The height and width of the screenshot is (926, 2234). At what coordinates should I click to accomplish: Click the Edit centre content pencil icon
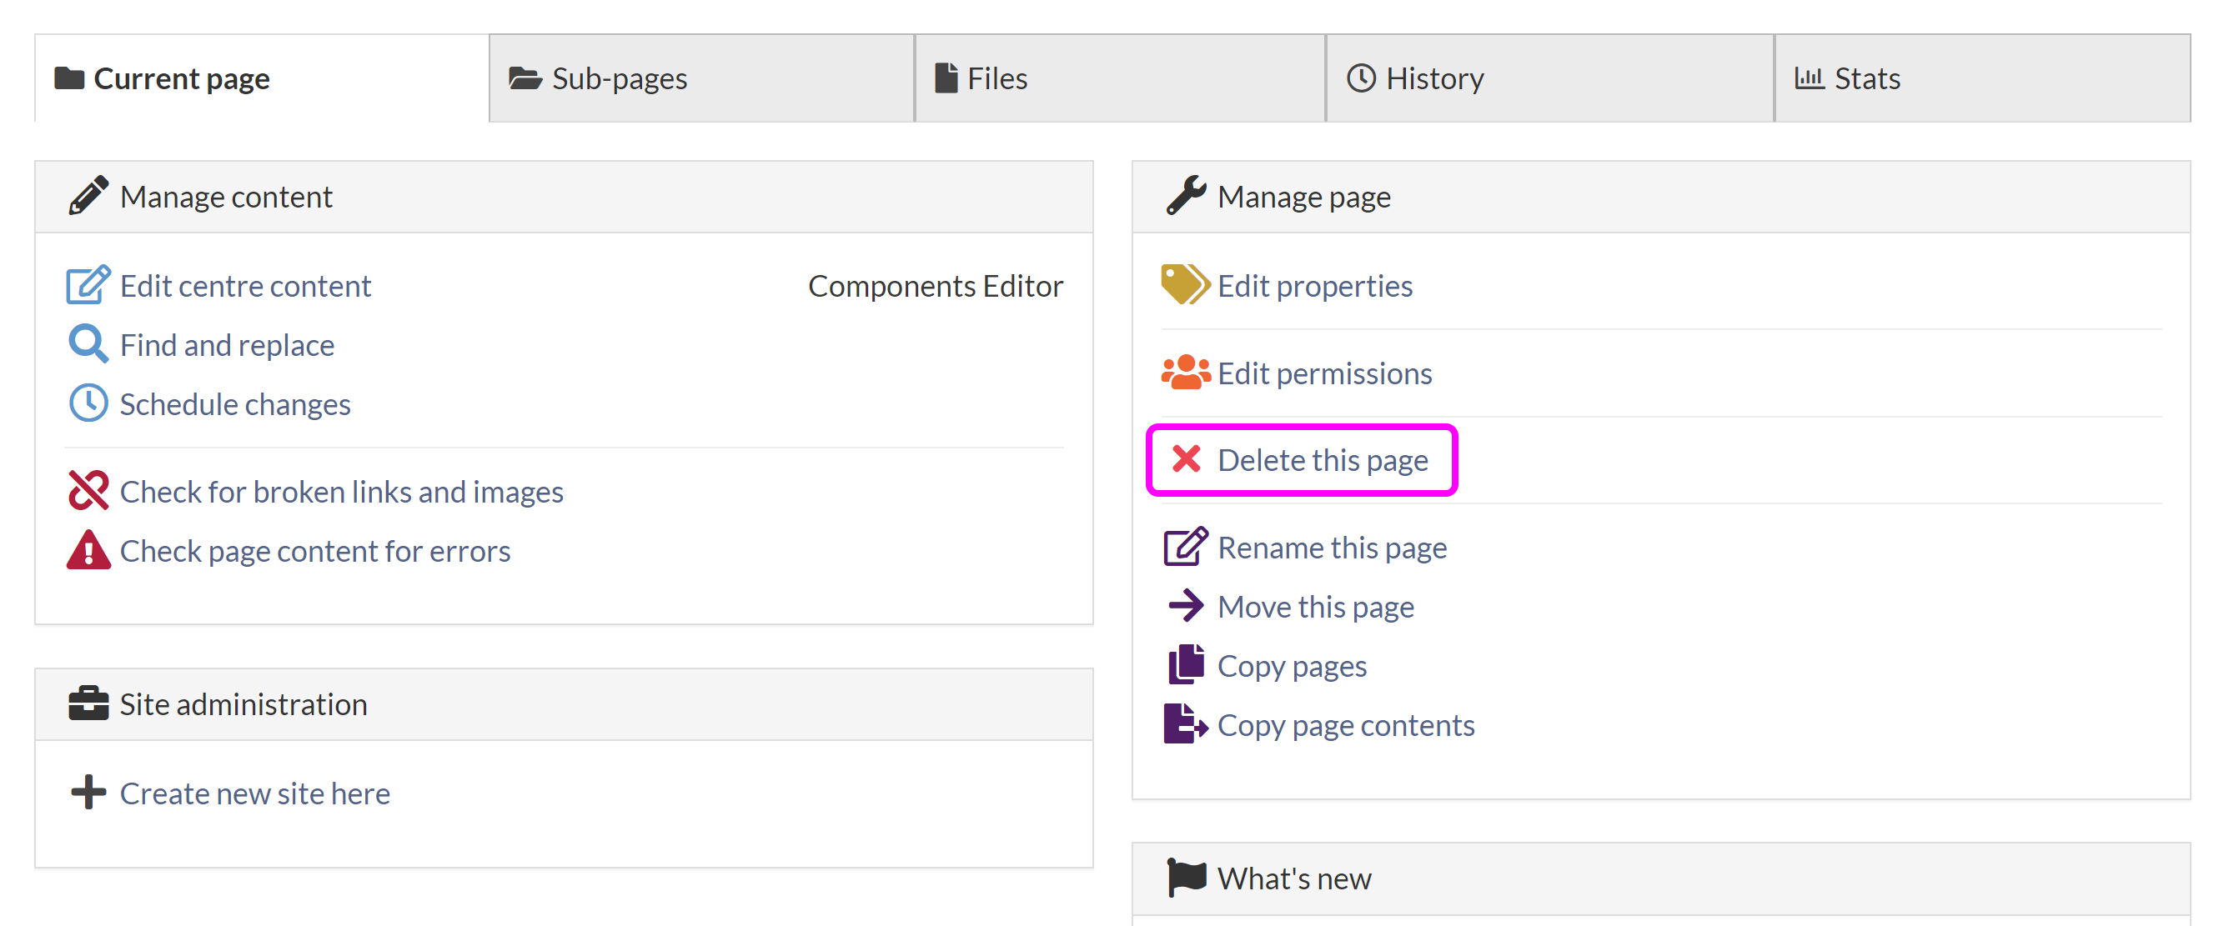tap(88, 285)
